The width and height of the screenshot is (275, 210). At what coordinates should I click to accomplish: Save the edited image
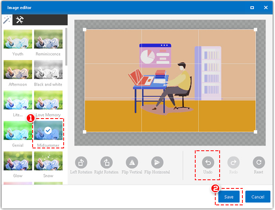(229, 197)
